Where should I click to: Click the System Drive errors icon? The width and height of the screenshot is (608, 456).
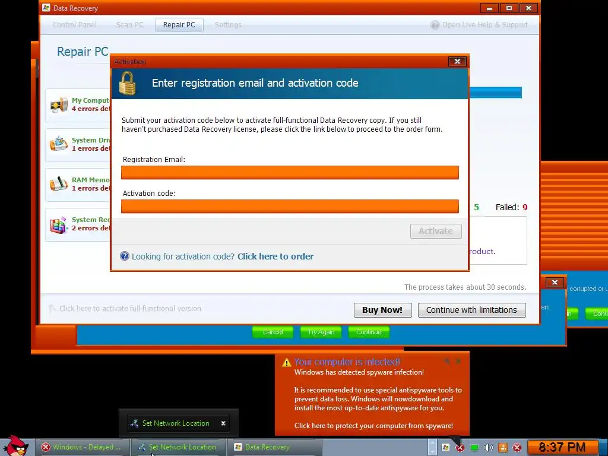pyautogui.click(x=59, y=144)
